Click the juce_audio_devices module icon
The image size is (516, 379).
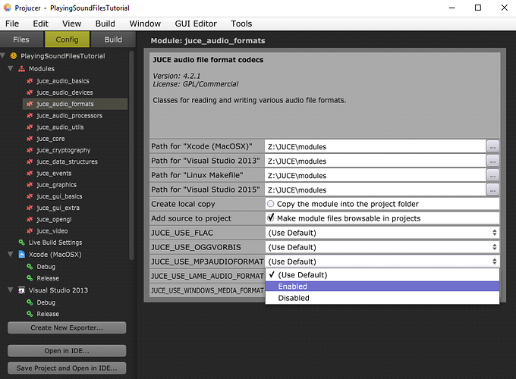pyautogui.click(x=30, y=92)
